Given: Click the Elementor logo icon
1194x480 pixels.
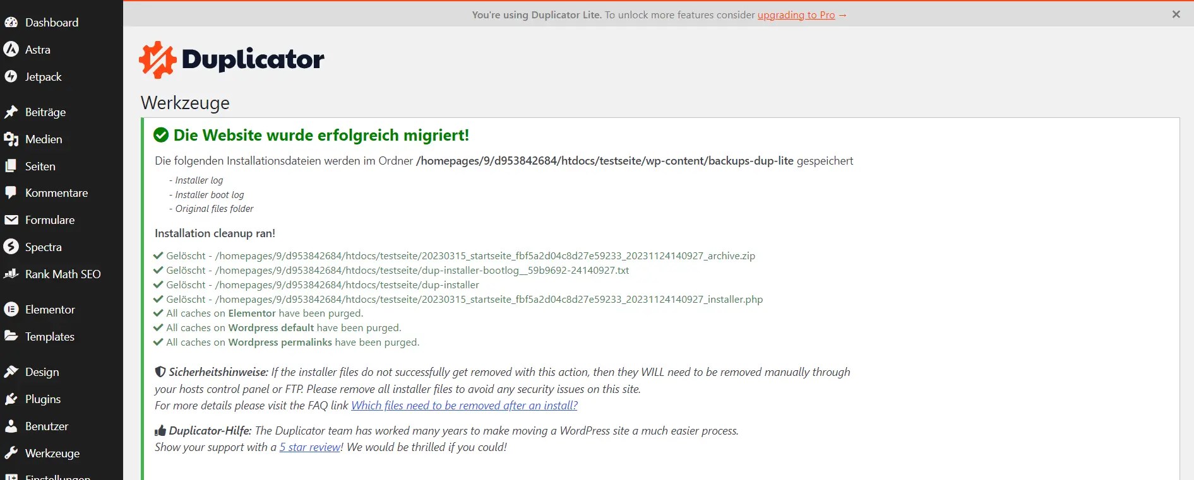Looking at the screenshot, I should pos(11,309).
